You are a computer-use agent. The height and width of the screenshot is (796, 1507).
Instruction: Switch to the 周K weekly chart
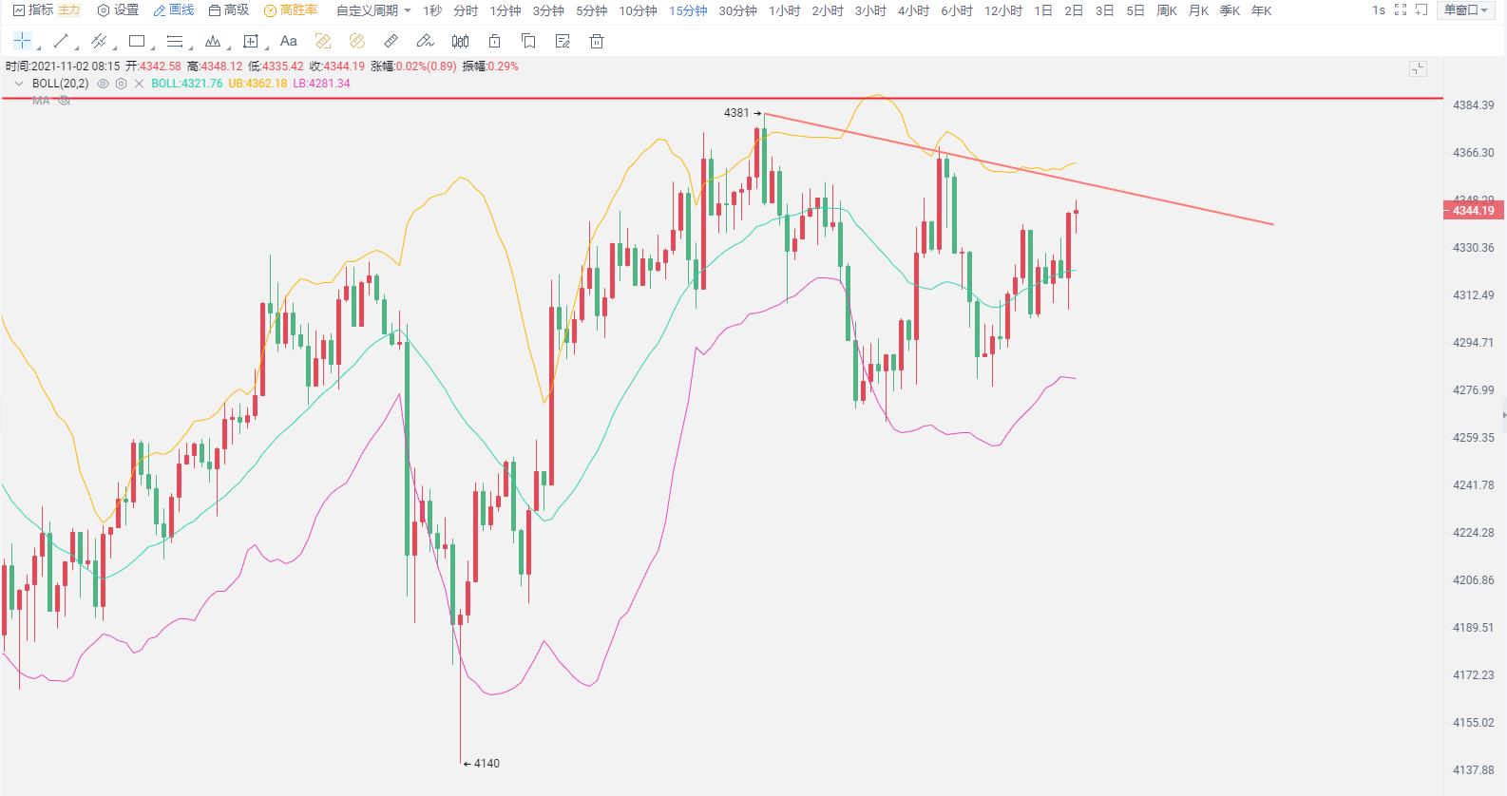tap(1166, 10)
